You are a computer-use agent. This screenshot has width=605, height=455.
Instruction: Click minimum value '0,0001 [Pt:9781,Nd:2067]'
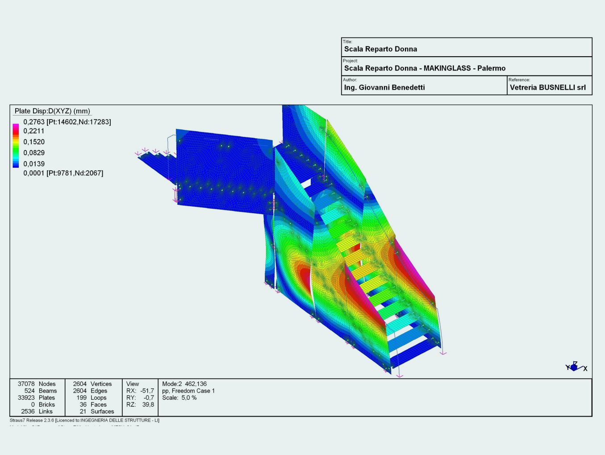click(63, 173)
